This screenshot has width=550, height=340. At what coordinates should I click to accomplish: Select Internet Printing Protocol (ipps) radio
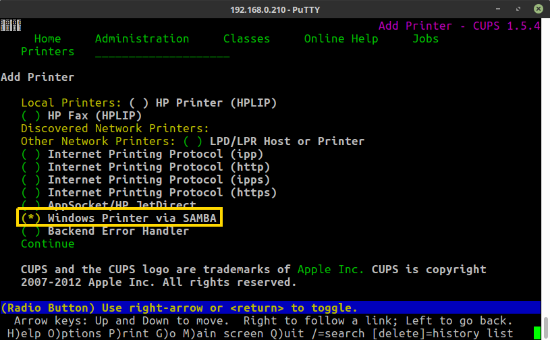30,180
